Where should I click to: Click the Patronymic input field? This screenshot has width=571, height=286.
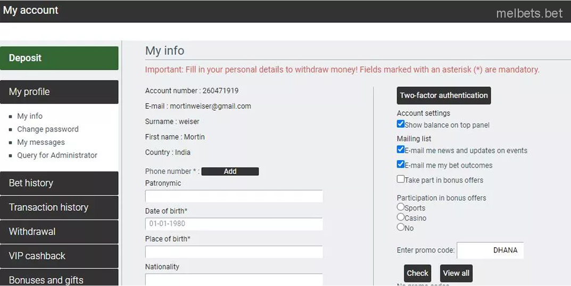[234, 197]
